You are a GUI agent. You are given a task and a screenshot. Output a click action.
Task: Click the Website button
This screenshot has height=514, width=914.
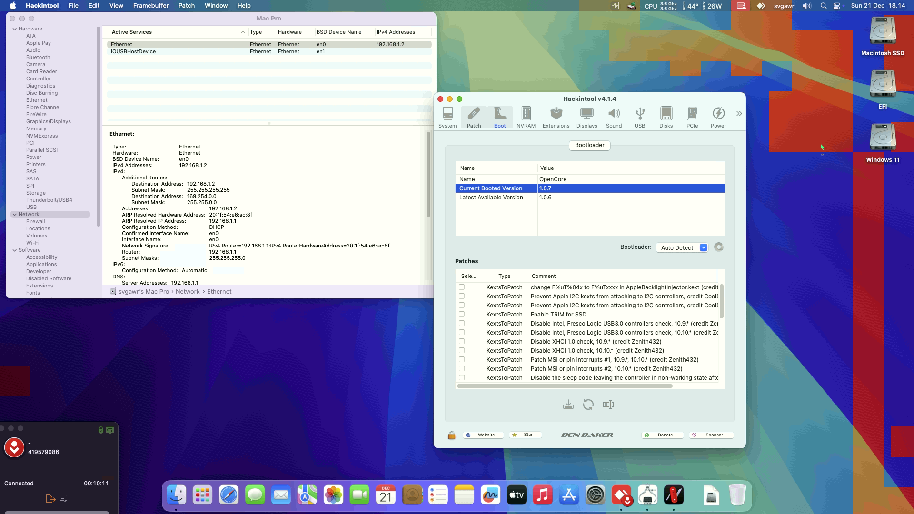click(483, 435)
